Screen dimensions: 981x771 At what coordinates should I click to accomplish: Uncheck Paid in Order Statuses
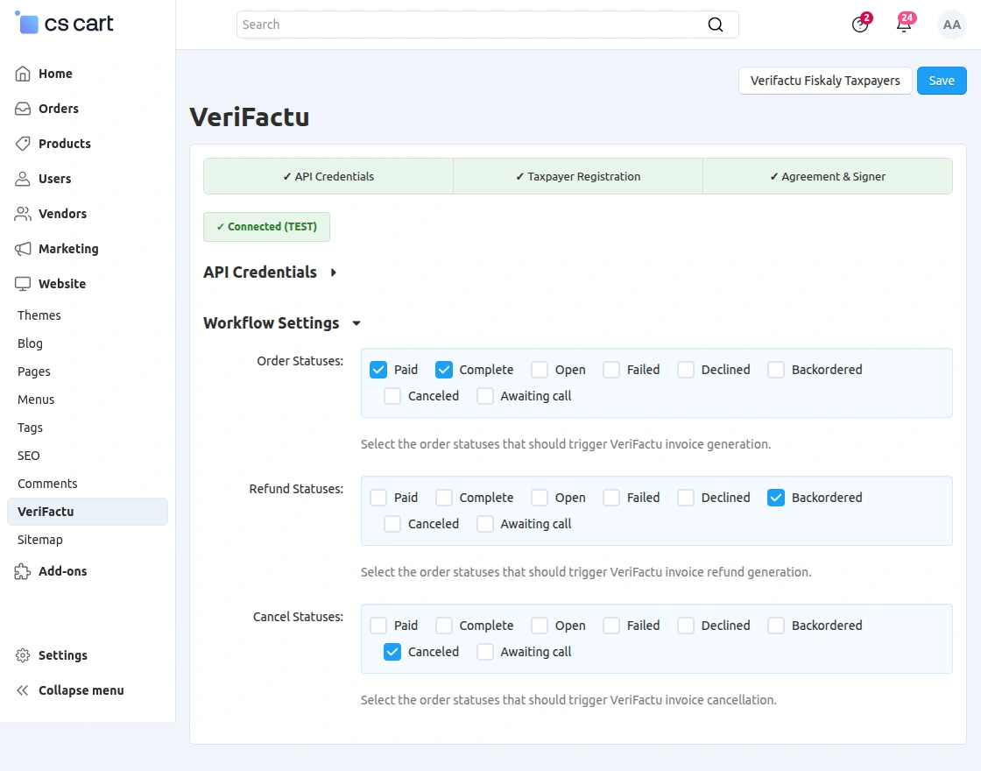click(x=378, y=370)
